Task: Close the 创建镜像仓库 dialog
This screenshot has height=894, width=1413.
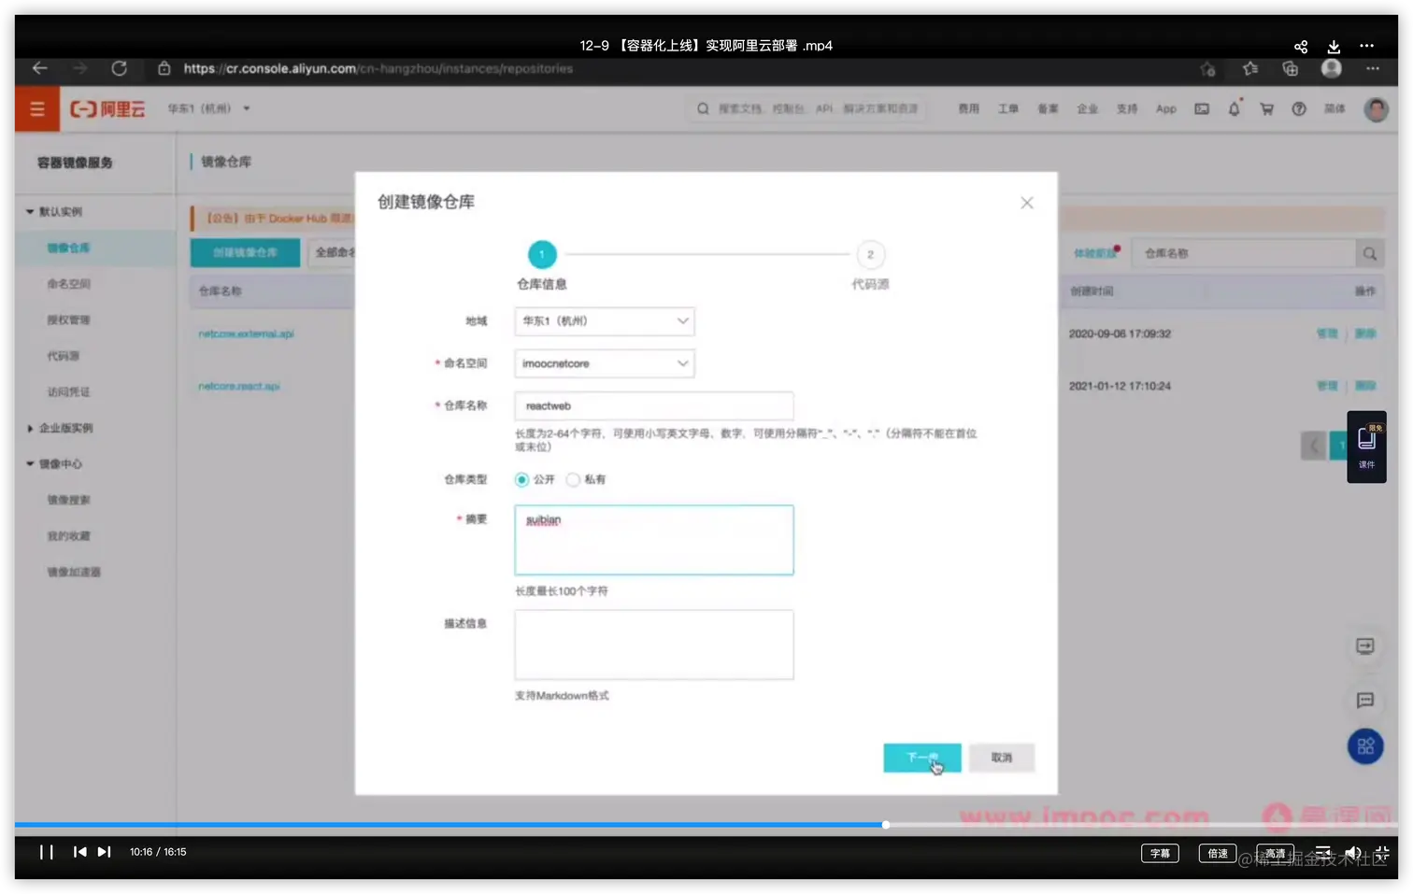Action: (x=1027, y=203)
